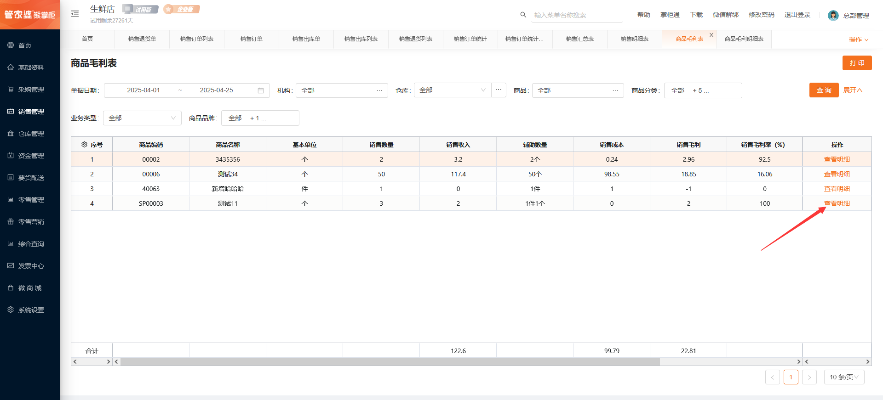Open the 商品品牌 selector
This screenshot has height=400, width=883.
(x=260, y=118)
